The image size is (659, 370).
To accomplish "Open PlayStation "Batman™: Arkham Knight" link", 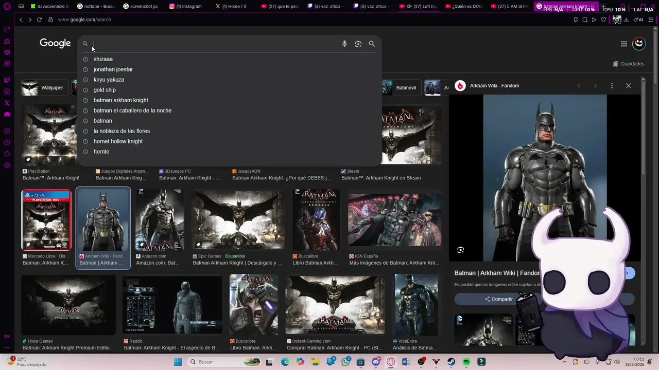I will pyautogui.click(x=51, y=178).
